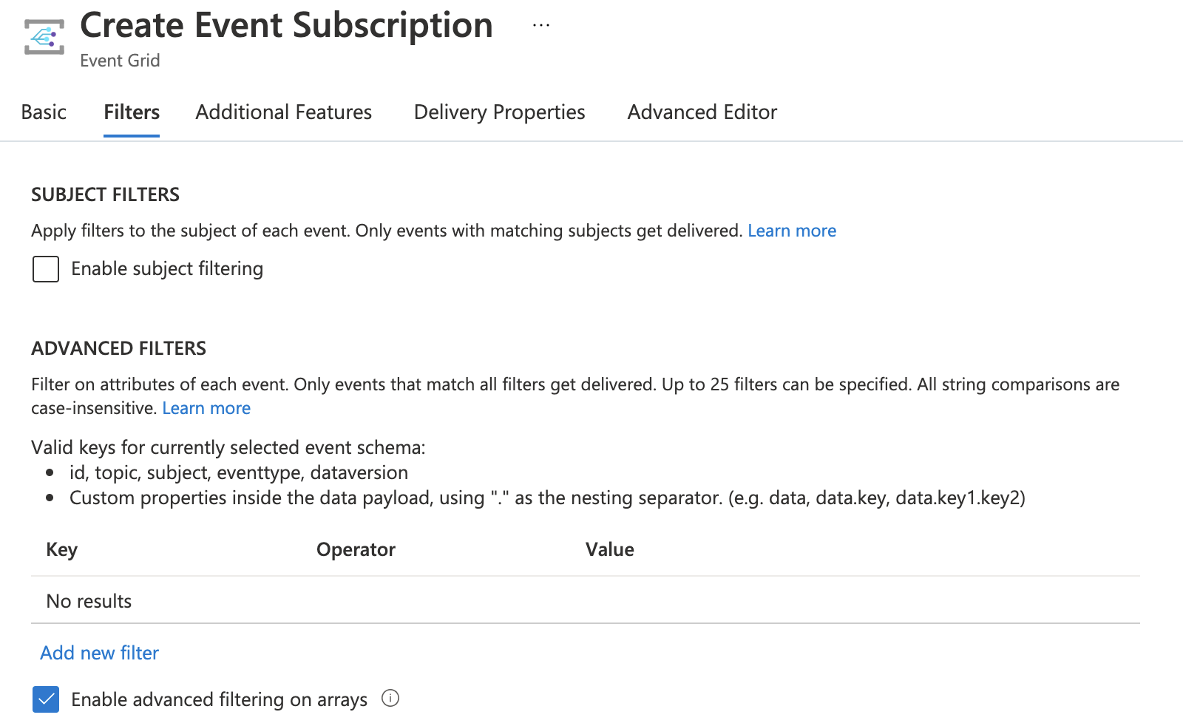Enable the subject filtering checkbox
The image size is (1183, 726).
tap(46, 269)
